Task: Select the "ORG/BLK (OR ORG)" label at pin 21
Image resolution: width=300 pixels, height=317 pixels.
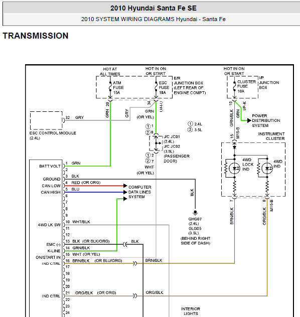Action: click(x=96, y=293)
